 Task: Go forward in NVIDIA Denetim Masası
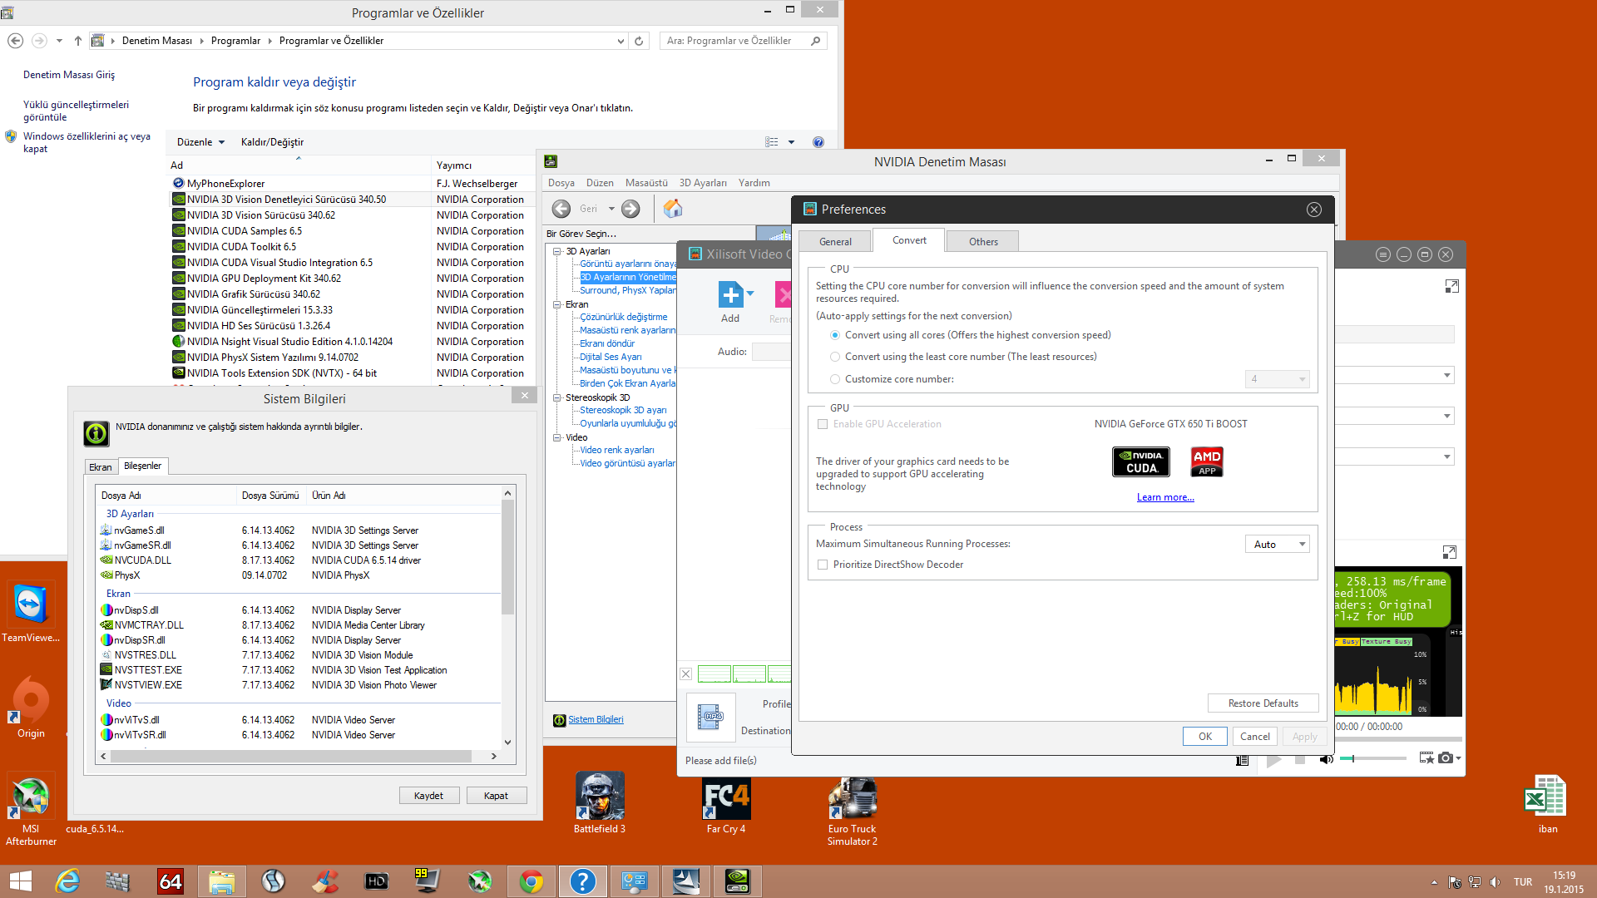pos(631,209)
